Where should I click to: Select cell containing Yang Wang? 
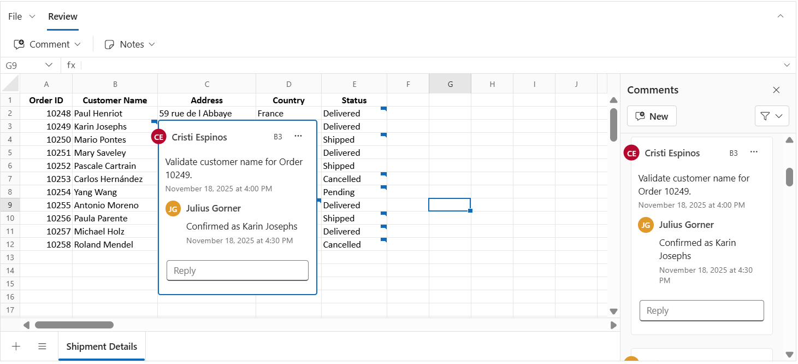(115, 192)
